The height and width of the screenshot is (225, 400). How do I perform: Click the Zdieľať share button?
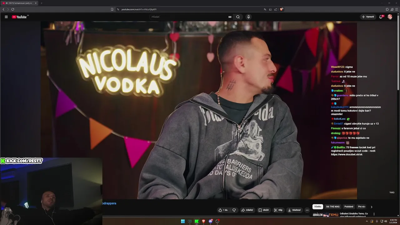point(247,210)
